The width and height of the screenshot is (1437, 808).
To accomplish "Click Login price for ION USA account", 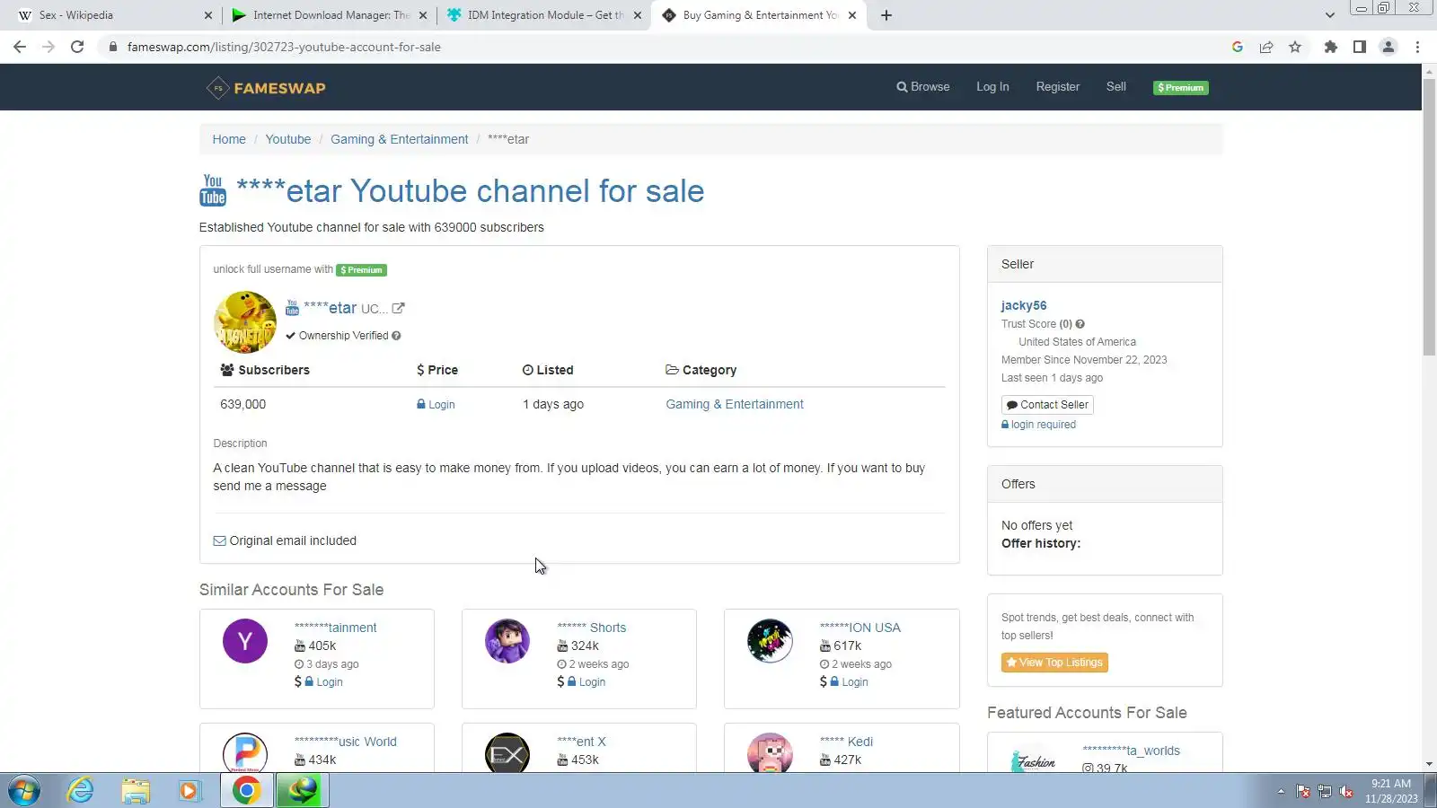I will pyautogui.click(x=849, y=682).
